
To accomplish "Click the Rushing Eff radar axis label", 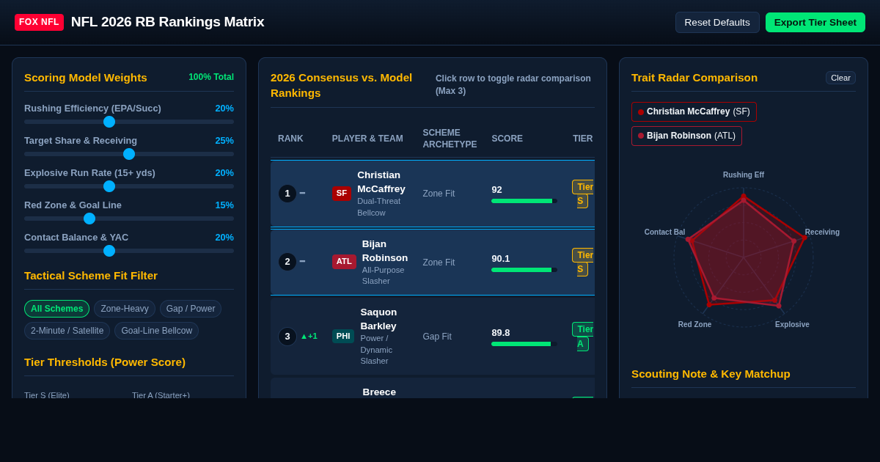I will (x=744, y=175).
